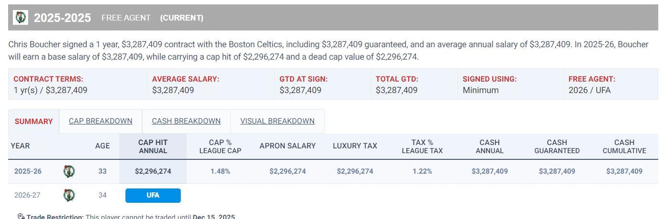Click the Luxury Tax column header
664x219 pixels.
(x=355, y=146)
